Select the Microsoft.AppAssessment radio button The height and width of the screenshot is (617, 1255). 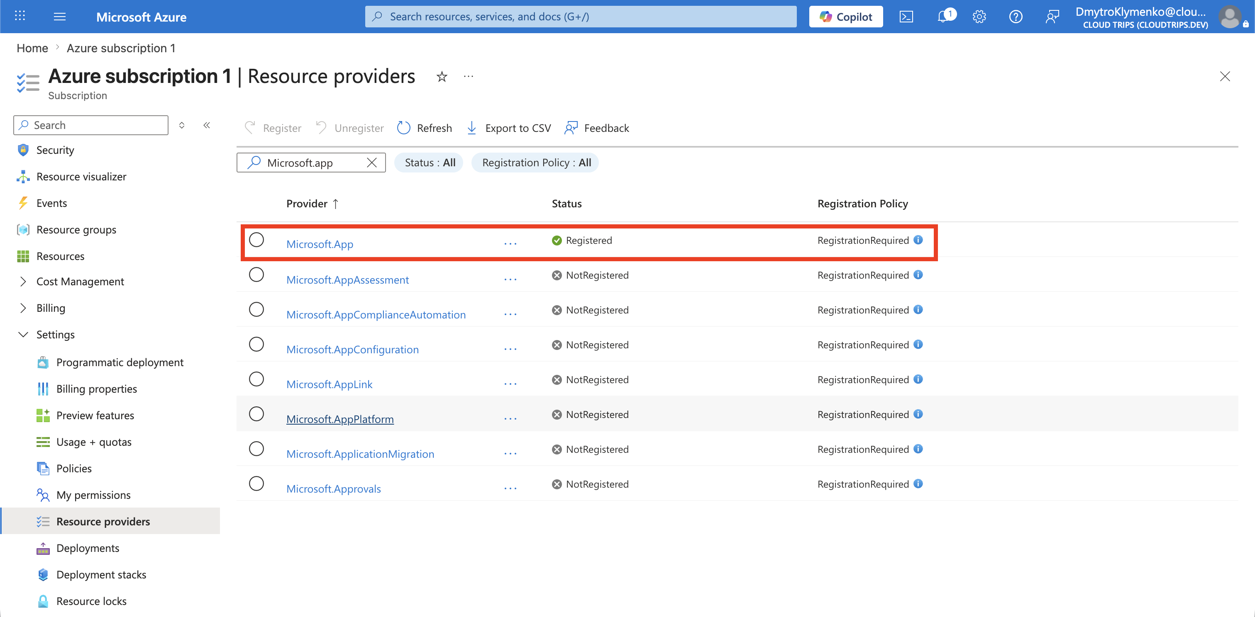(256, 275)
